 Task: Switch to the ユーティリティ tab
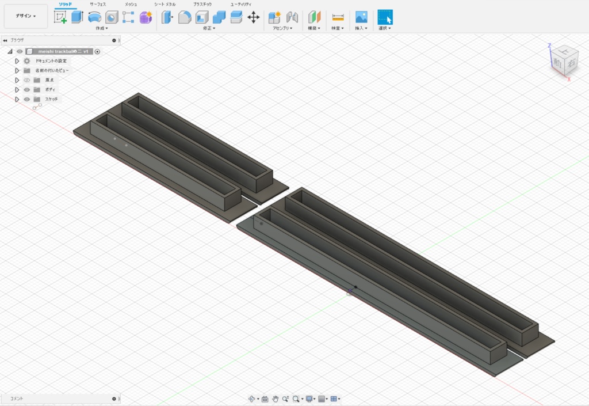[x=241, y=4]
